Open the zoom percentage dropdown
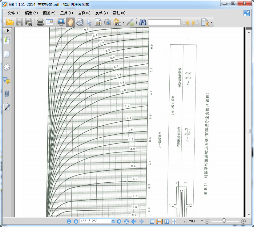 pyautogui.click(x=202, y=221)
